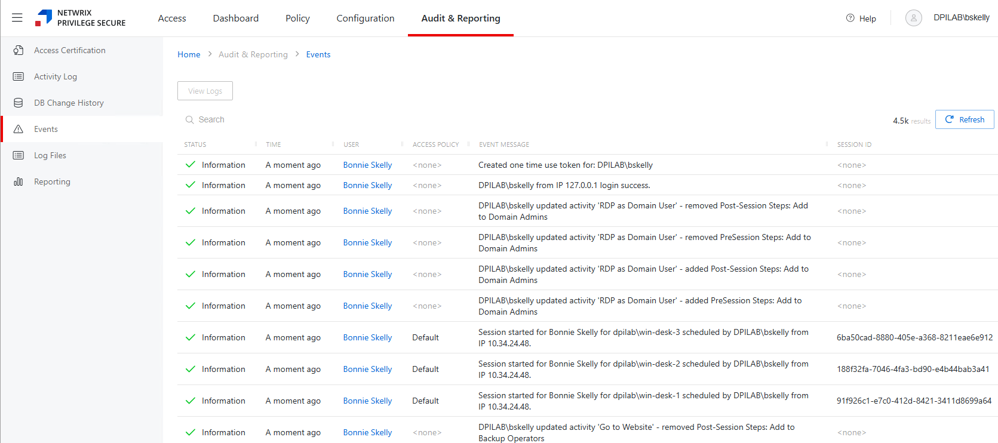Switch to the Dashboard tab

click(x=236, y=19)
